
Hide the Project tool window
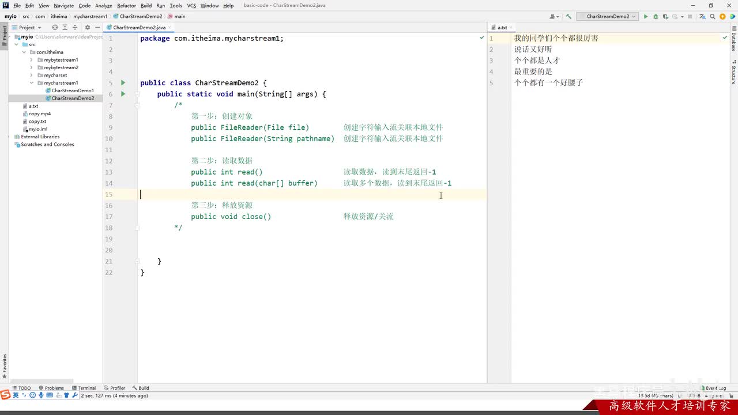click(98, 27)
